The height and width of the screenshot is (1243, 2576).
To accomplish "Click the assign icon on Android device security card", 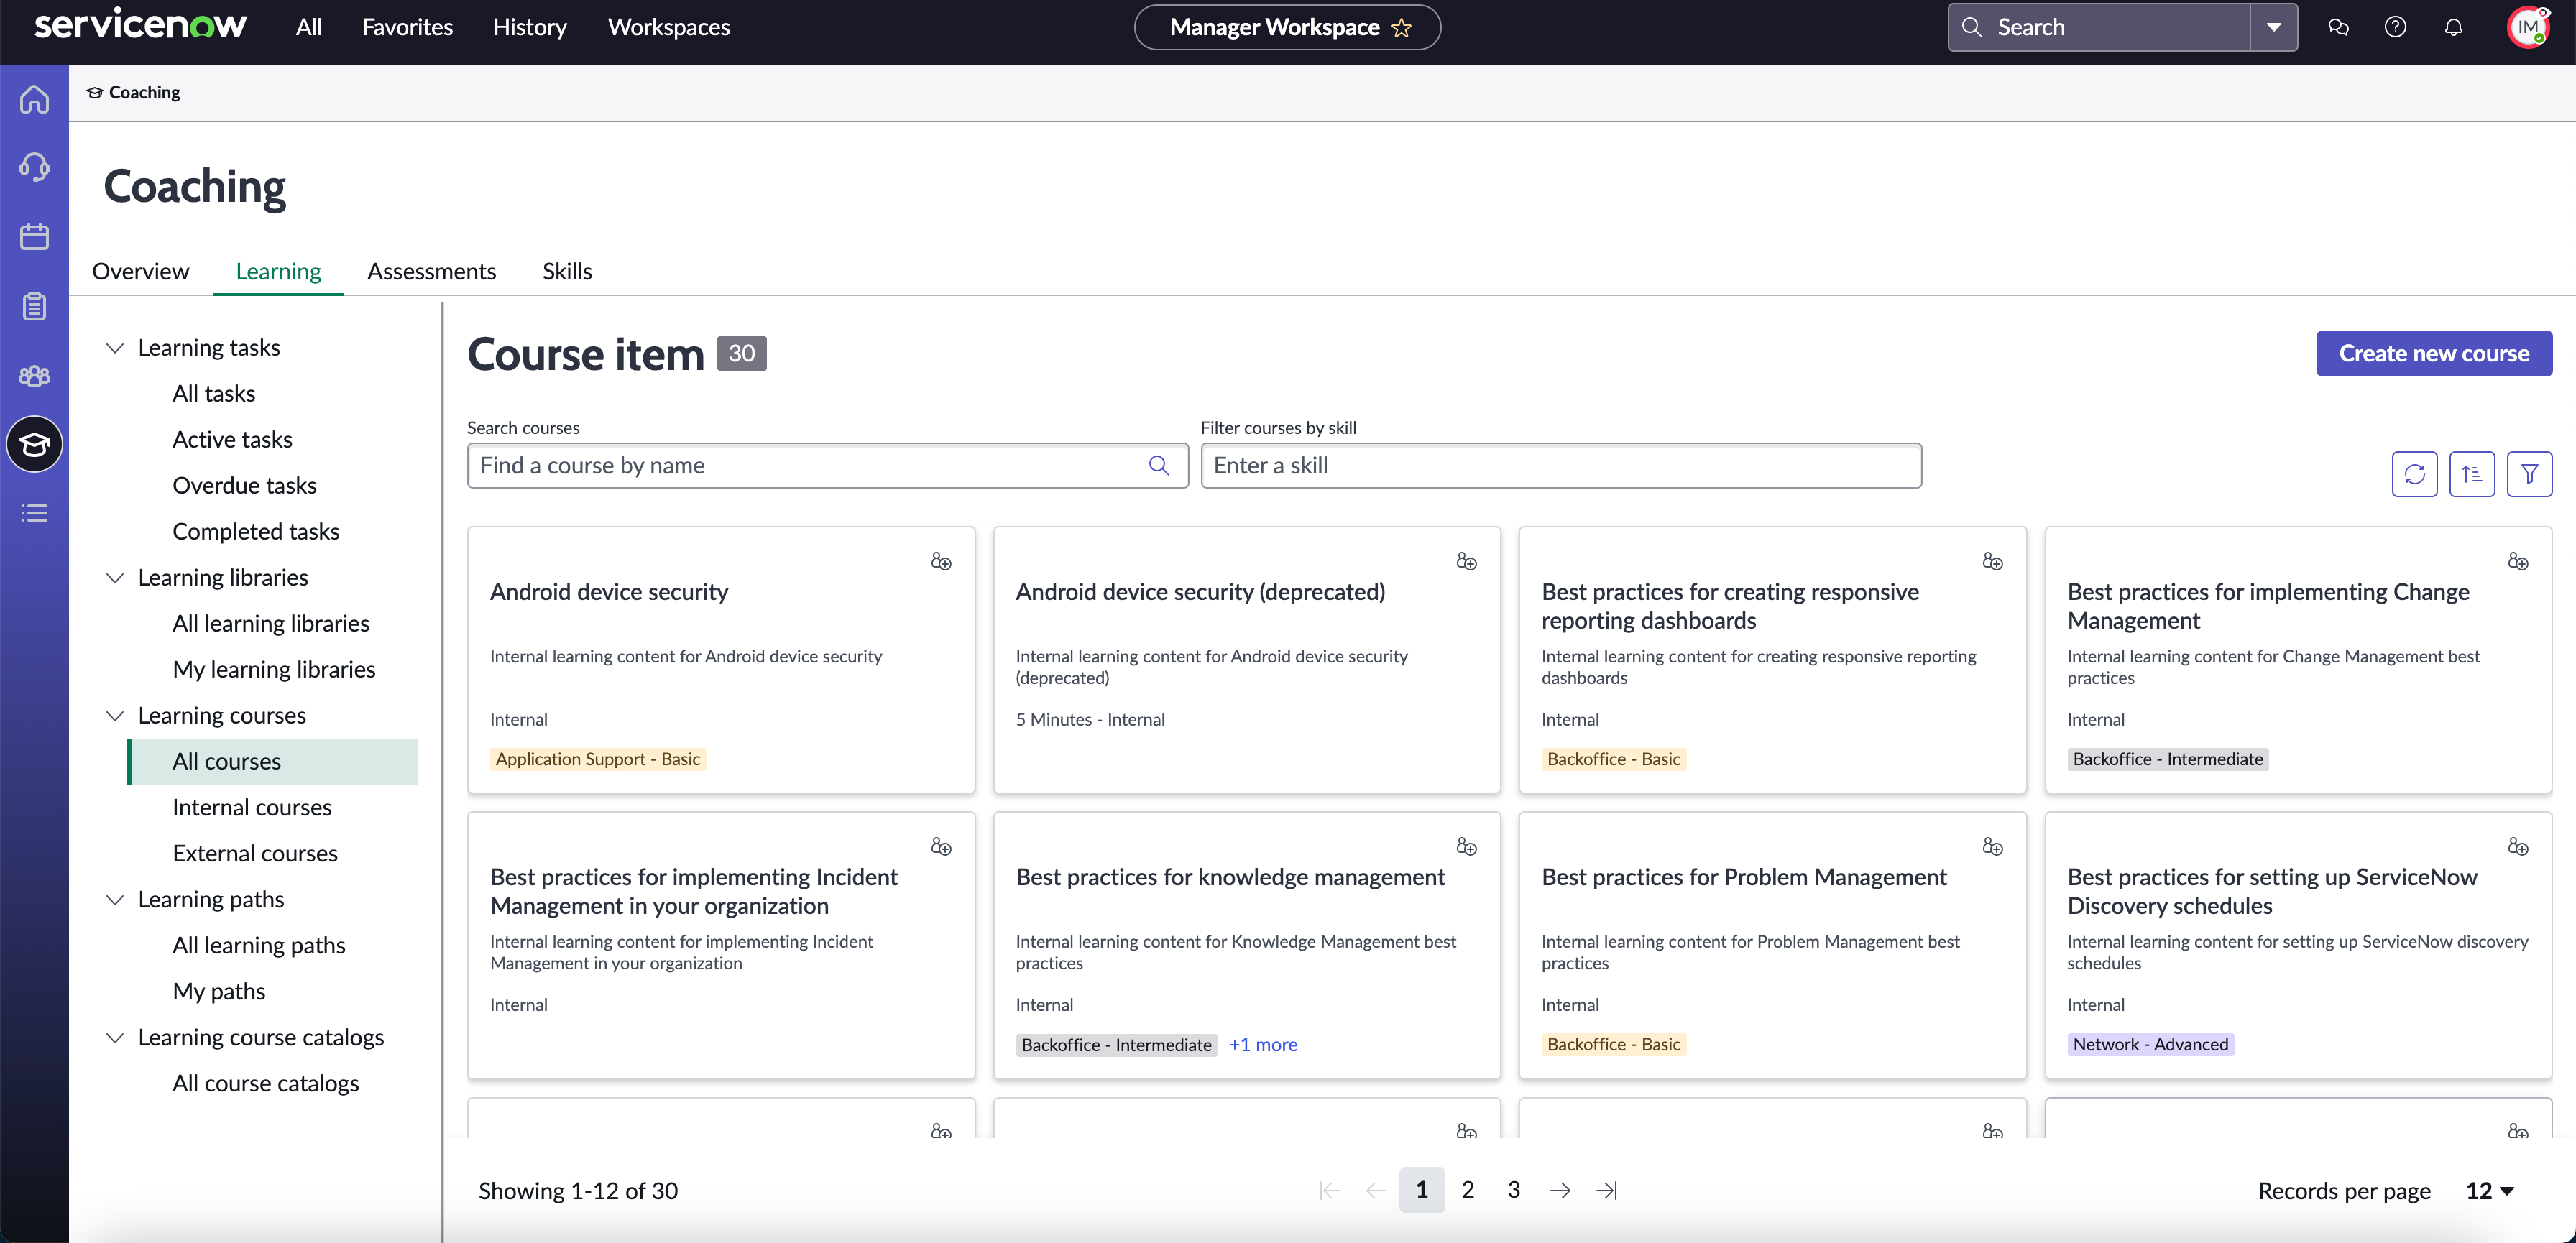I will coord(941,561).
